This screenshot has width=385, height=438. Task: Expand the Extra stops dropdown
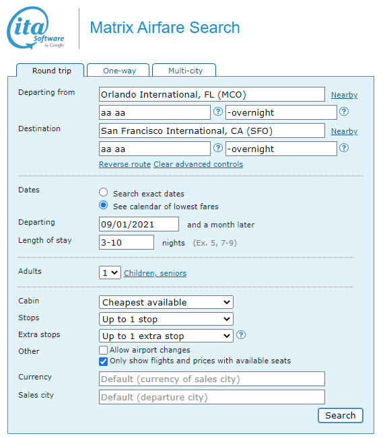(166, 336)
